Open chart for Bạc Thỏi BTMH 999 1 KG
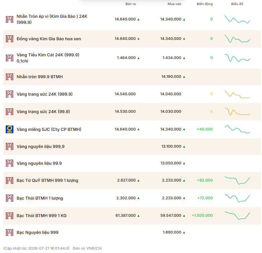This screenshot has width=262, height=253. (237, 215)
